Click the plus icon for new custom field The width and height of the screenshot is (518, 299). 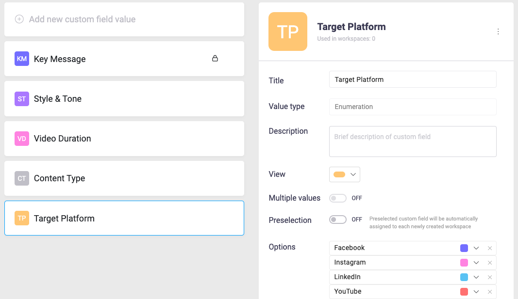[19, 19]
